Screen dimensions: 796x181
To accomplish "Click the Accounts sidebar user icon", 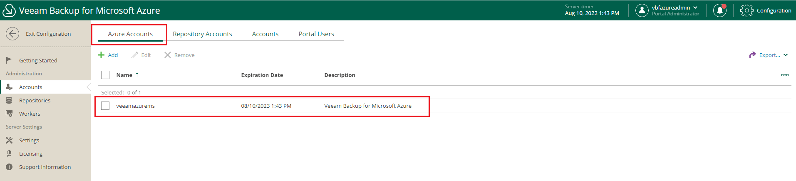I will click(9, 87).
